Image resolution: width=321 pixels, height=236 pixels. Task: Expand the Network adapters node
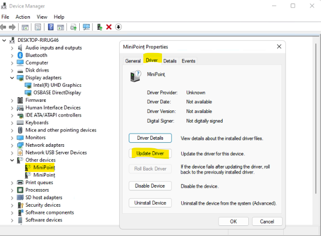[x=12, y=145]
